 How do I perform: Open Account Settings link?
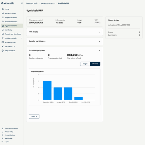tap(10, 135)
